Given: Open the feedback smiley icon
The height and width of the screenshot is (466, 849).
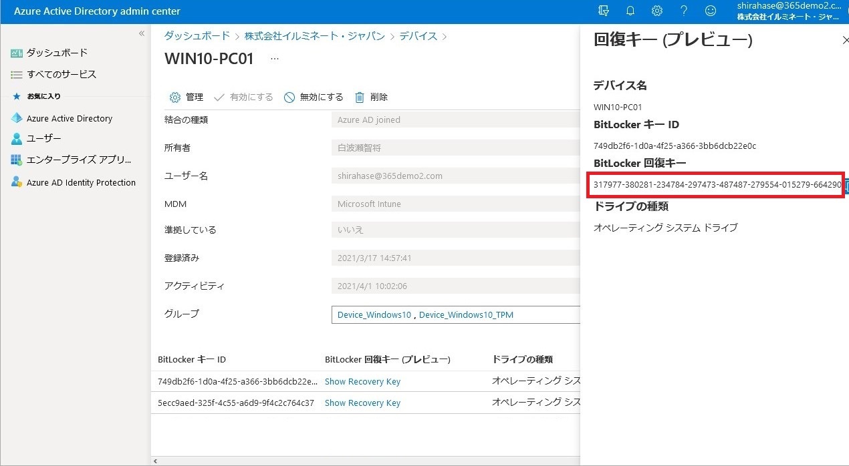Looking at the screenshot, I should [x=711, y=11].
